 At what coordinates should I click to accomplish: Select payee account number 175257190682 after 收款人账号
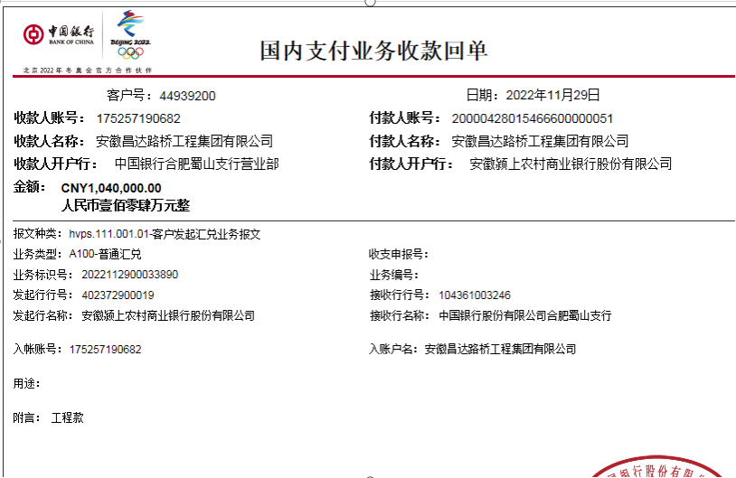138,118
